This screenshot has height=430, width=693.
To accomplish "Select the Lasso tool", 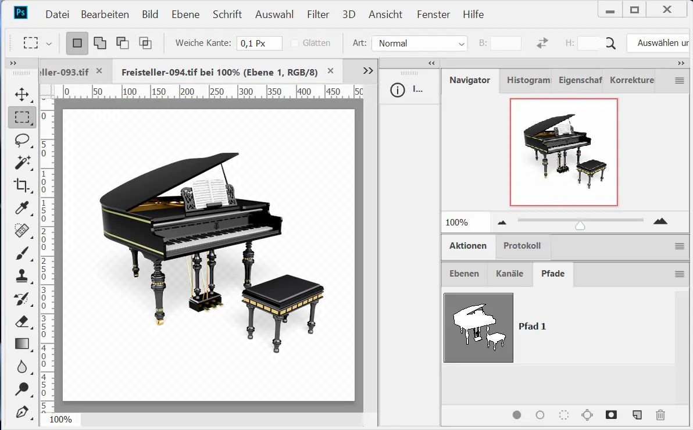I will 22,140.
